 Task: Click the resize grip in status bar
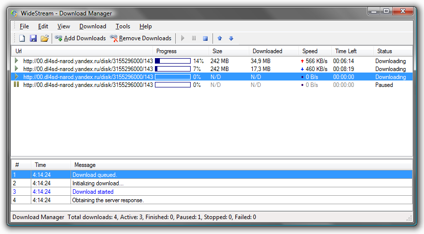(410, 218)
